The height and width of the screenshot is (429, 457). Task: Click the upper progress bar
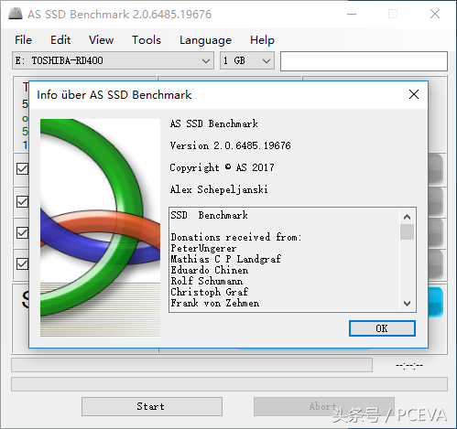tap(191, 365)
